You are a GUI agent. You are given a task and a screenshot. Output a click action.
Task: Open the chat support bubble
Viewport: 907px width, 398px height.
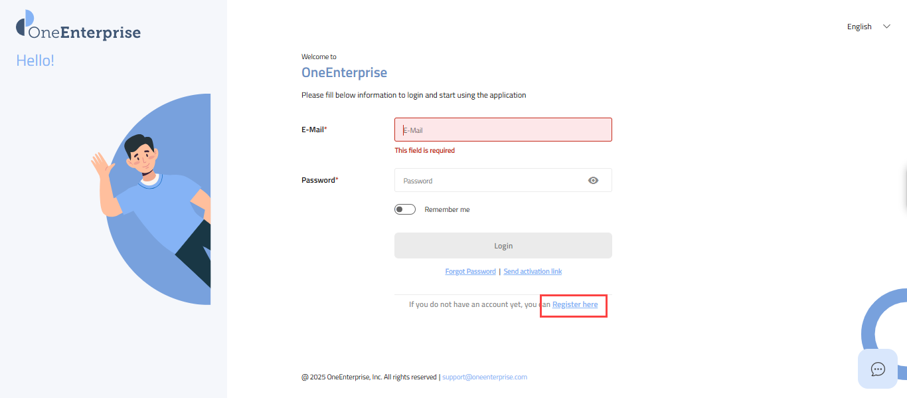click(878, 369)
